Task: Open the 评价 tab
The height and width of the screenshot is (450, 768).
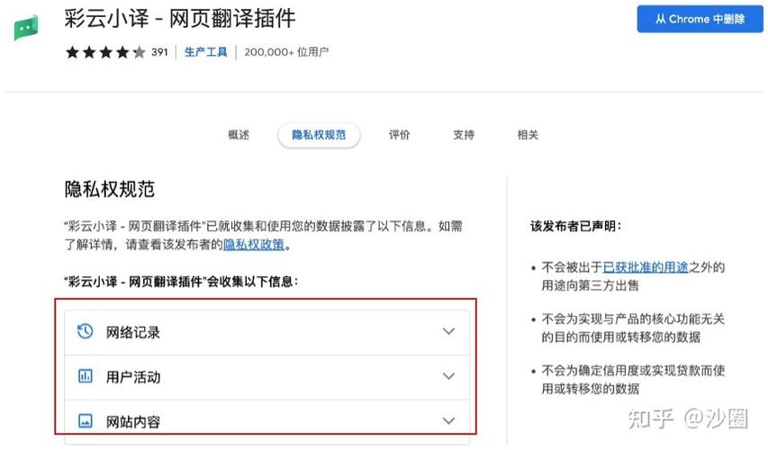Action: tap(399, 135)
